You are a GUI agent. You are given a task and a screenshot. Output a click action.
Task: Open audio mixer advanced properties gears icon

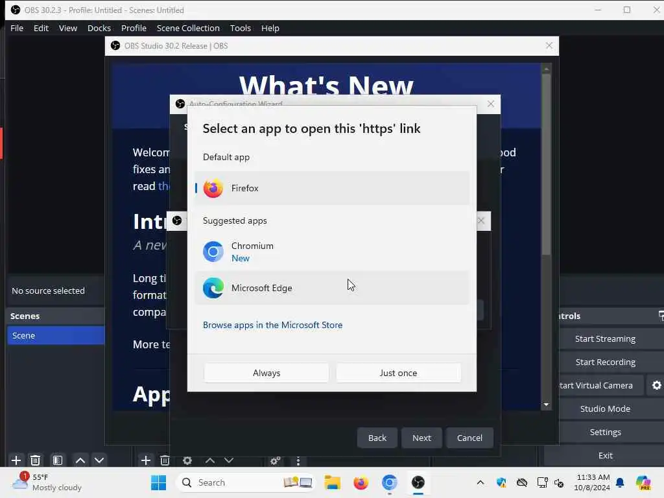point(275,460)
